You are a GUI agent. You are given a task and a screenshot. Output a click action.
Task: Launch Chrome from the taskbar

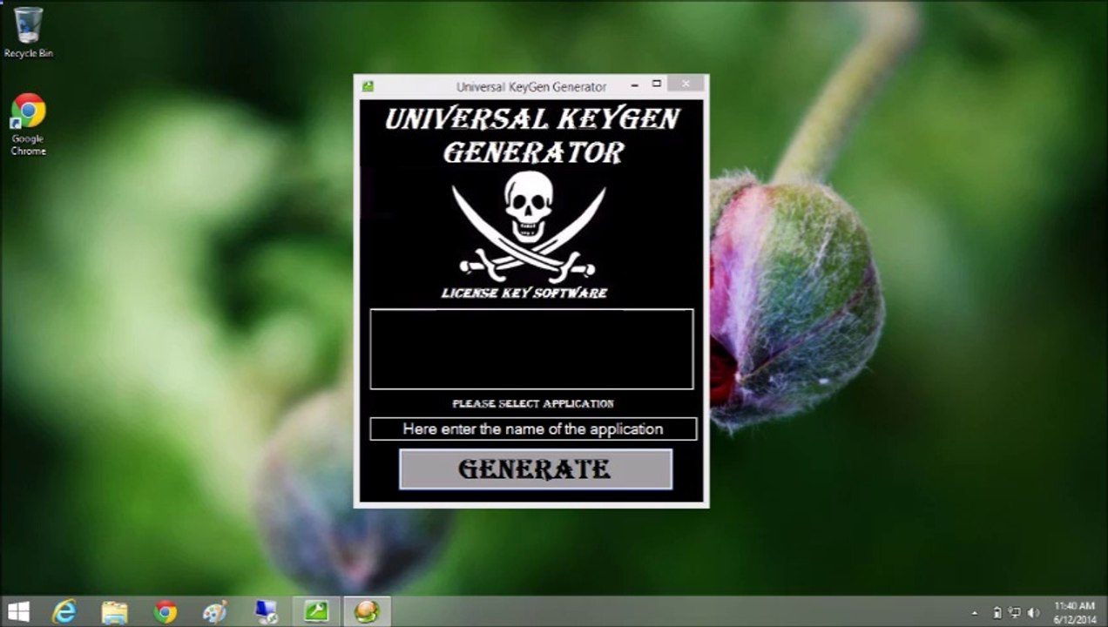165,612
